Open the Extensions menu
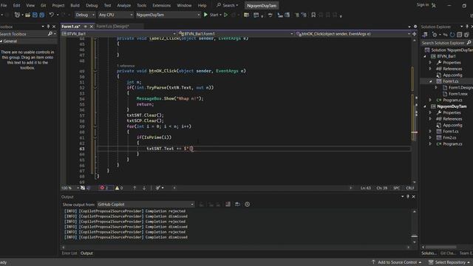 [161, 5]
